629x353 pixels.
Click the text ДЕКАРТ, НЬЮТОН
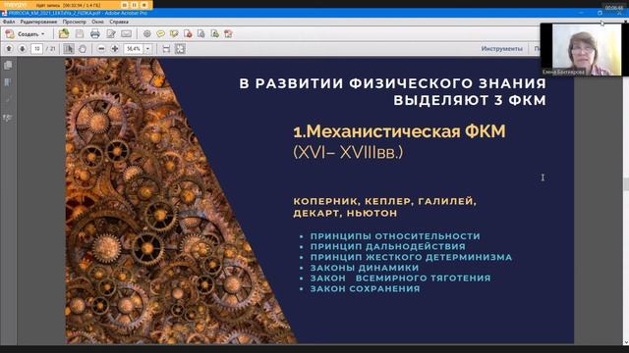pyautogui.click(x=345, y=214)
